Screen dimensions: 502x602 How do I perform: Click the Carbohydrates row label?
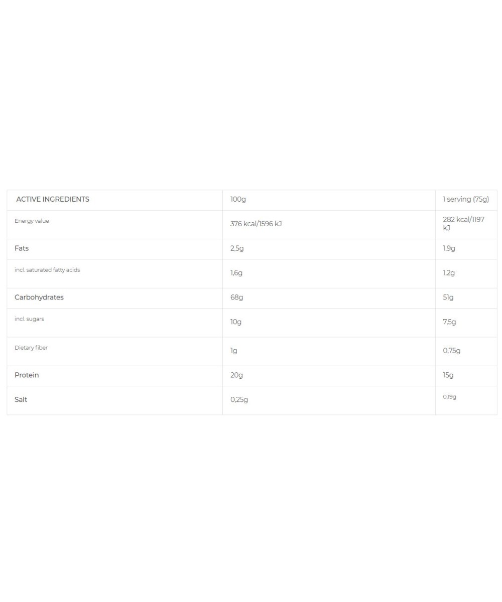39,297
